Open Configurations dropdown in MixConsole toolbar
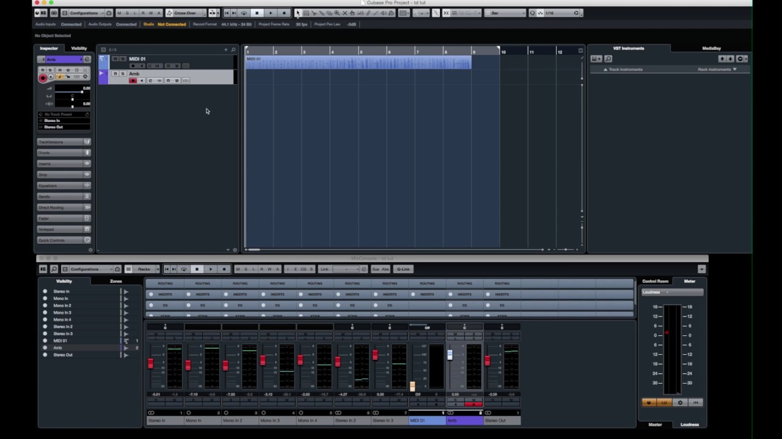Screen dimensions: 782x439 pyautogui.click(x=92, y=269)
